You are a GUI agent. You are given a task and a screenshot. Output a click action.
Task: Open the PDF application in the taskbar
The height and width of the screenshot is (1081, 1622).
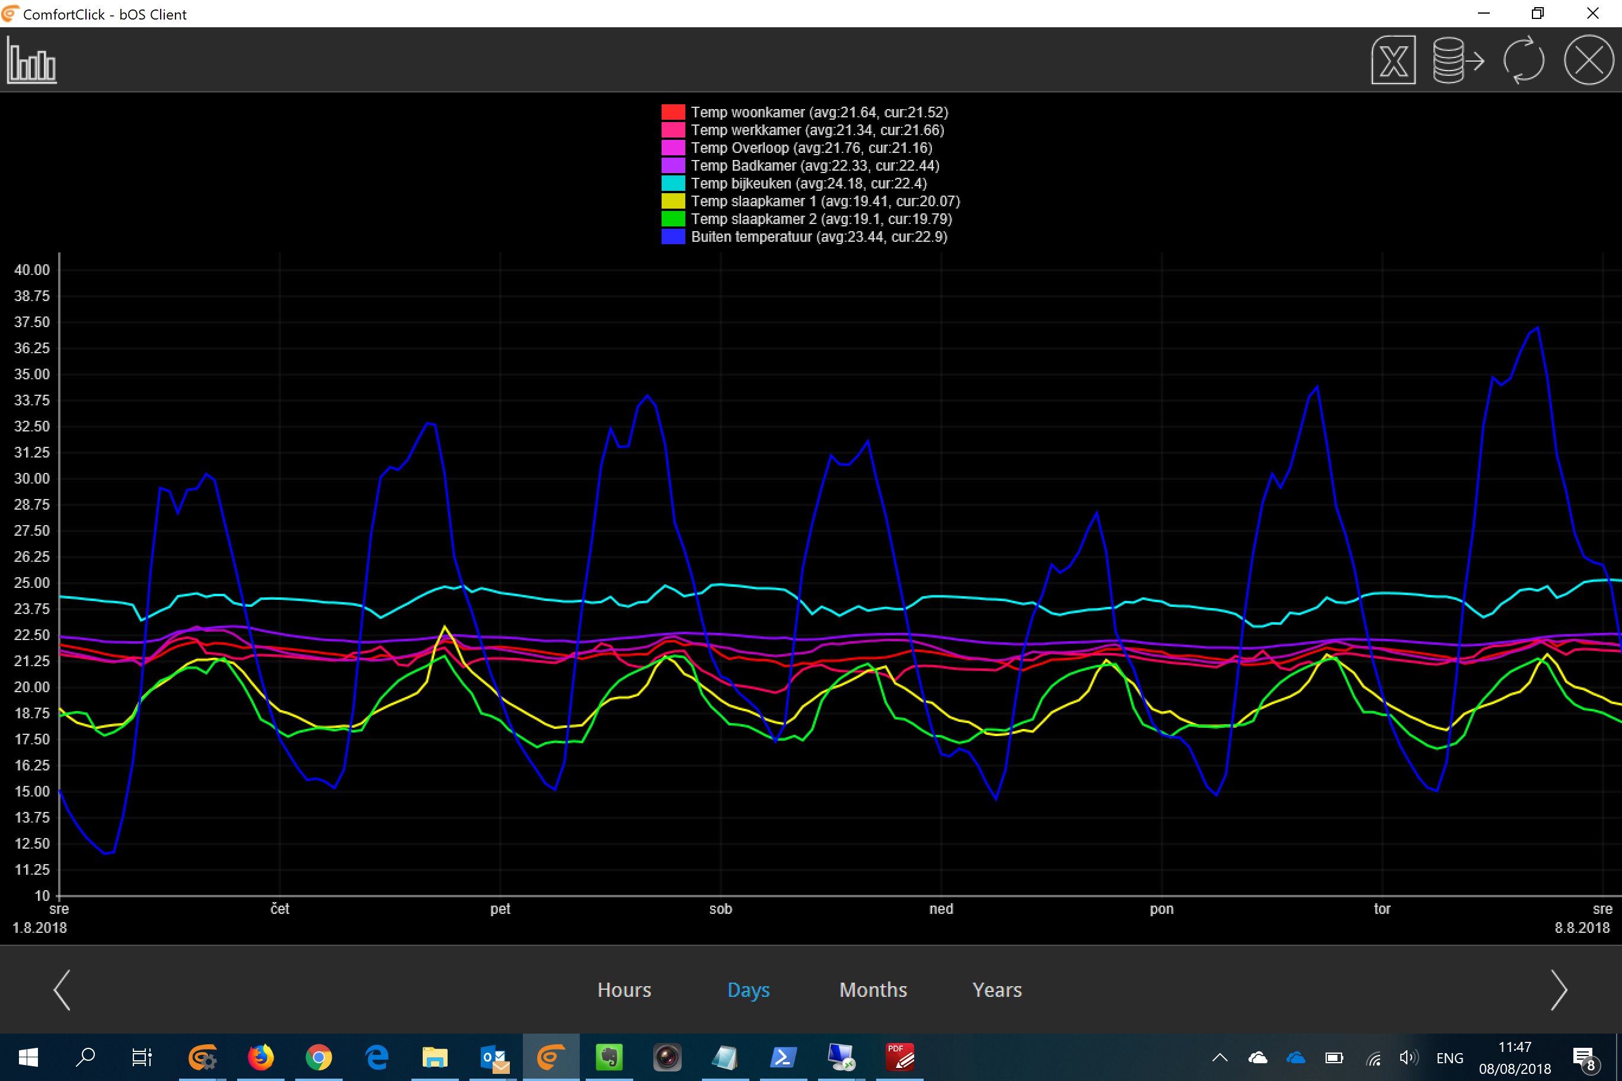click(x=899, y=1057)
